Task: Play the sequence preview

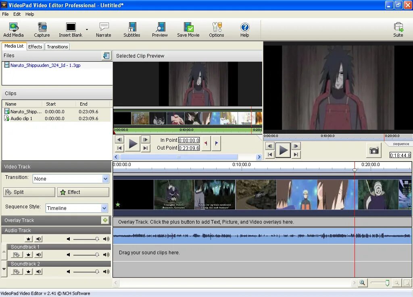Action: click(x=283, y=150)
